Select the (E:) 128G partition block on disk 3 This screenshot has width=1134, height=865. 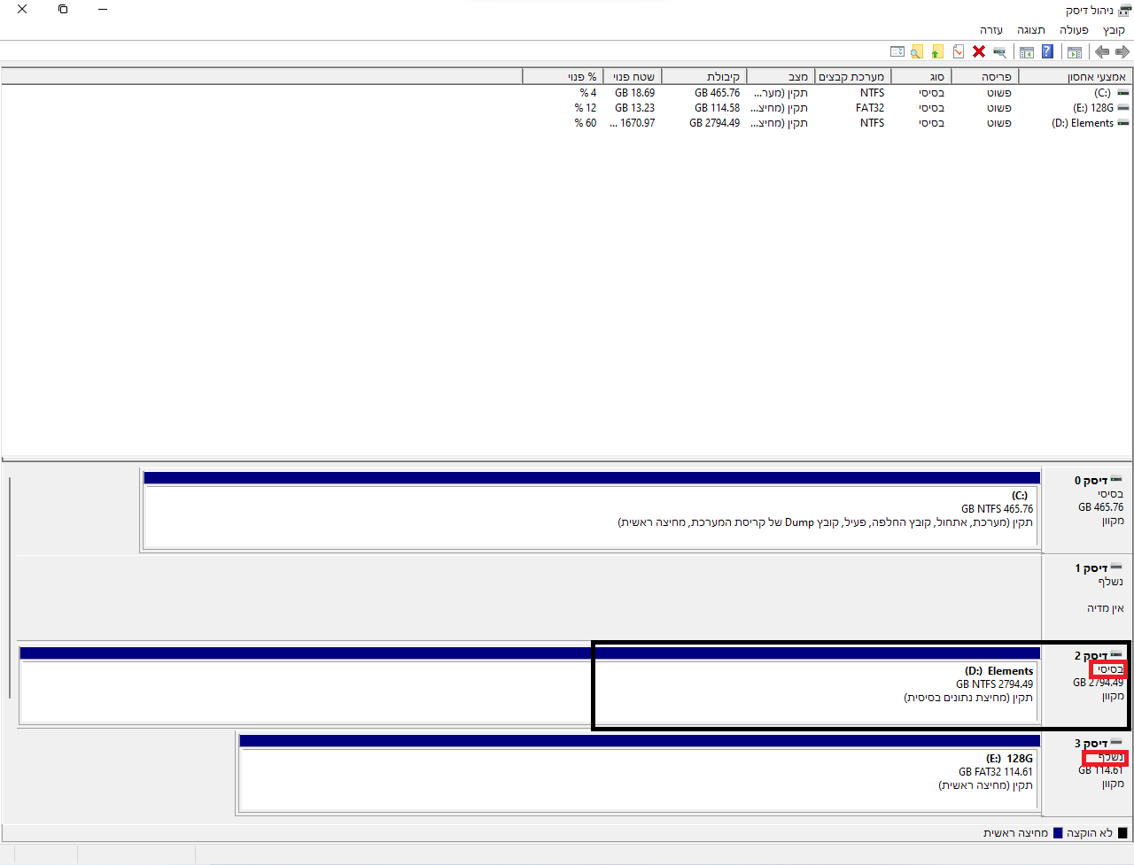point(640,773)
